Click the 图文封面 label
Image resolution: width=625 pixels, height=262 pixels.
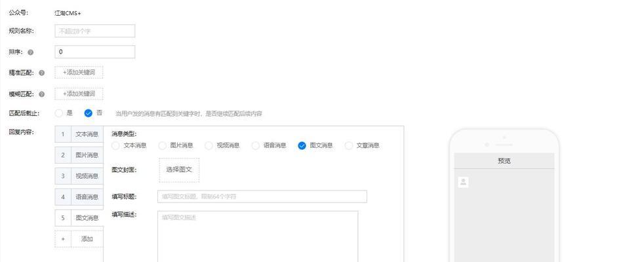124,170
